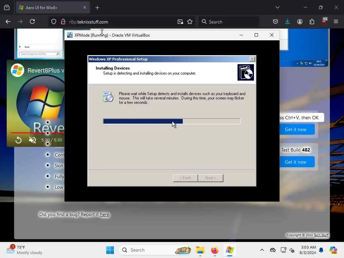This screenshot has width=344, height=258.
Task: Open the recent browsing view icon
Action: [7, 8]
